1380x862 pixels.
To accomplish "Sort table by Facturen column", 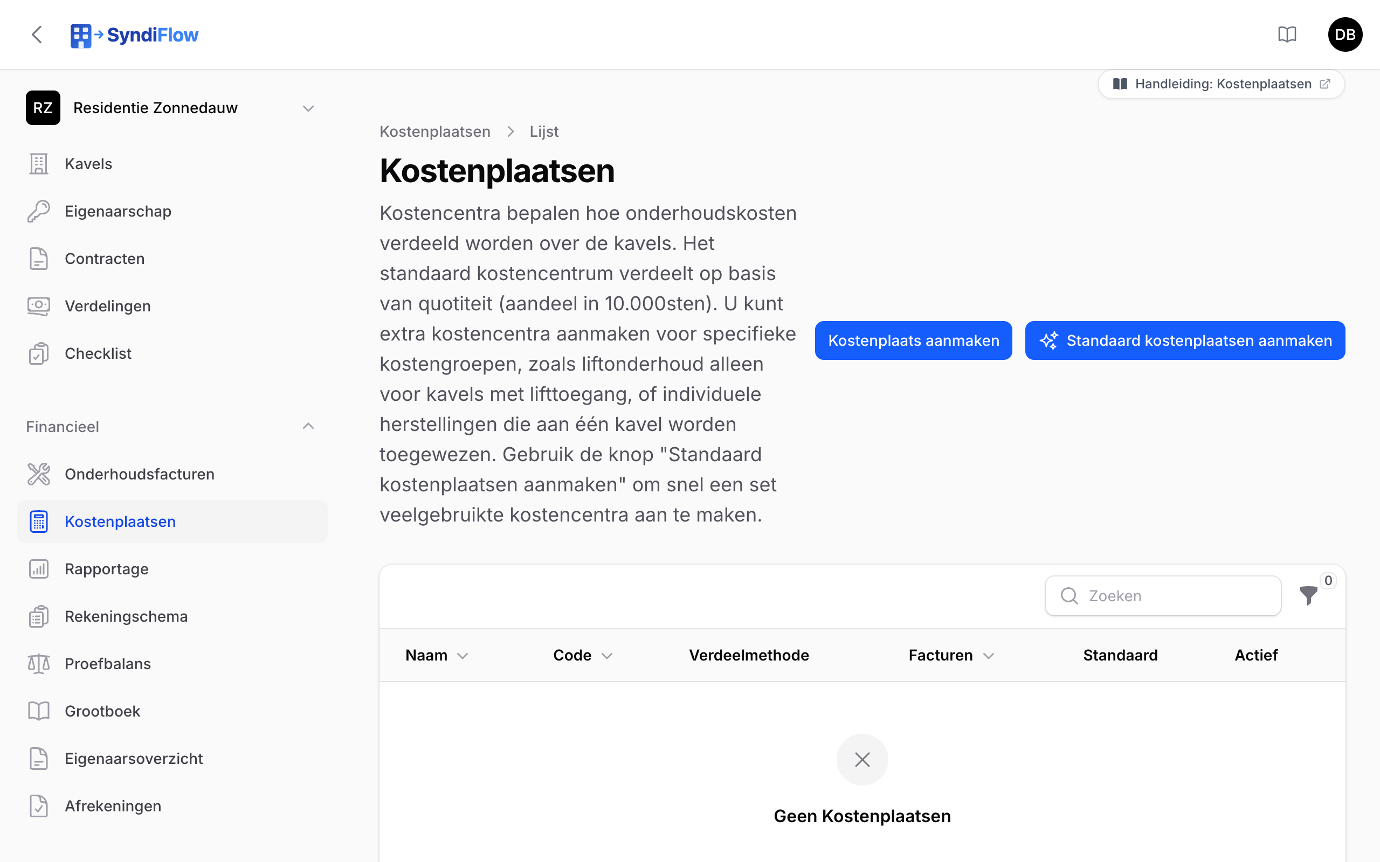I will pos(951,656).
